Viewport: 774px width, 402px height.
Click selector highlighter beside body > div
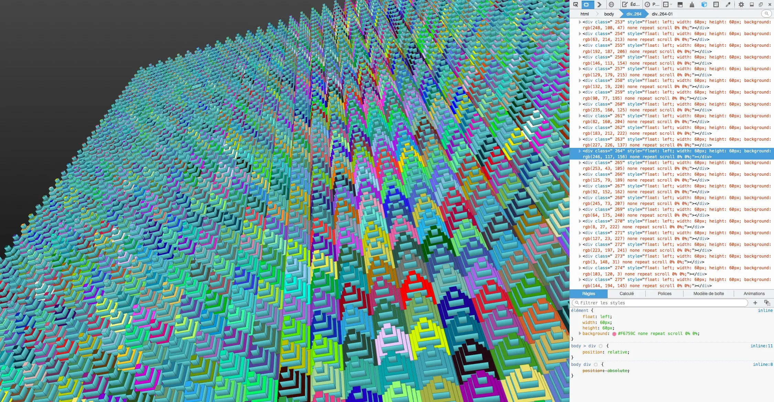(601, 346)
